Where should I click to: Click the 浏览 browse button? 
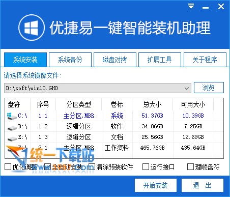point(209,88)
